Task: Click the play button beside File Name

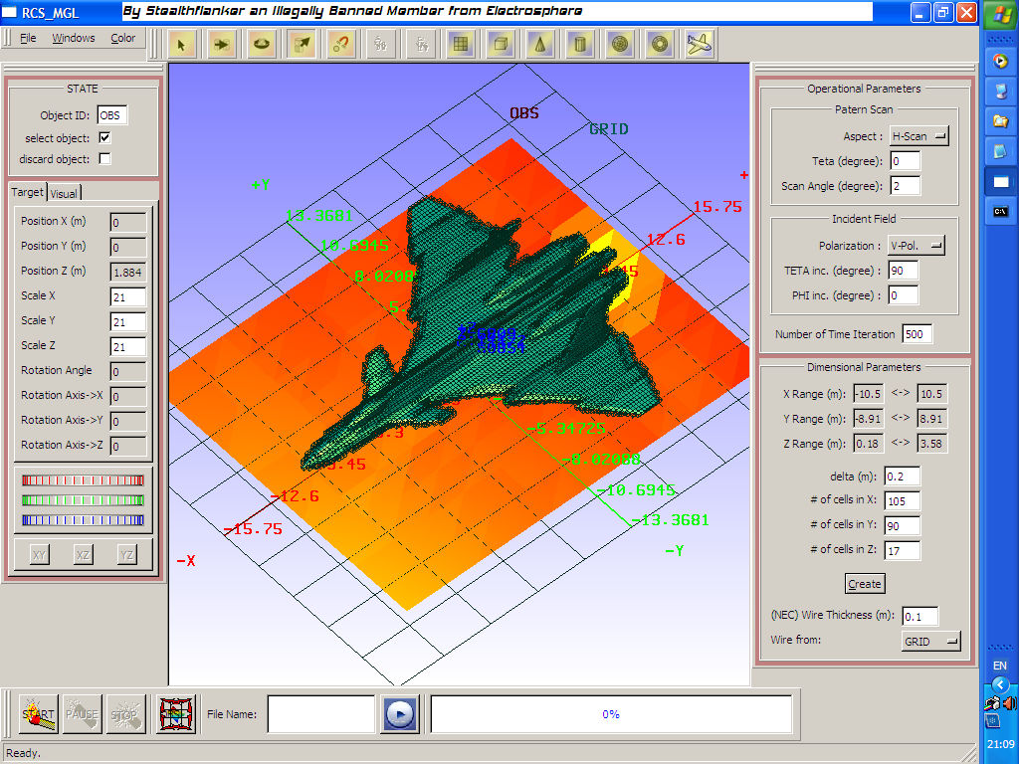Action: (399, 714)
